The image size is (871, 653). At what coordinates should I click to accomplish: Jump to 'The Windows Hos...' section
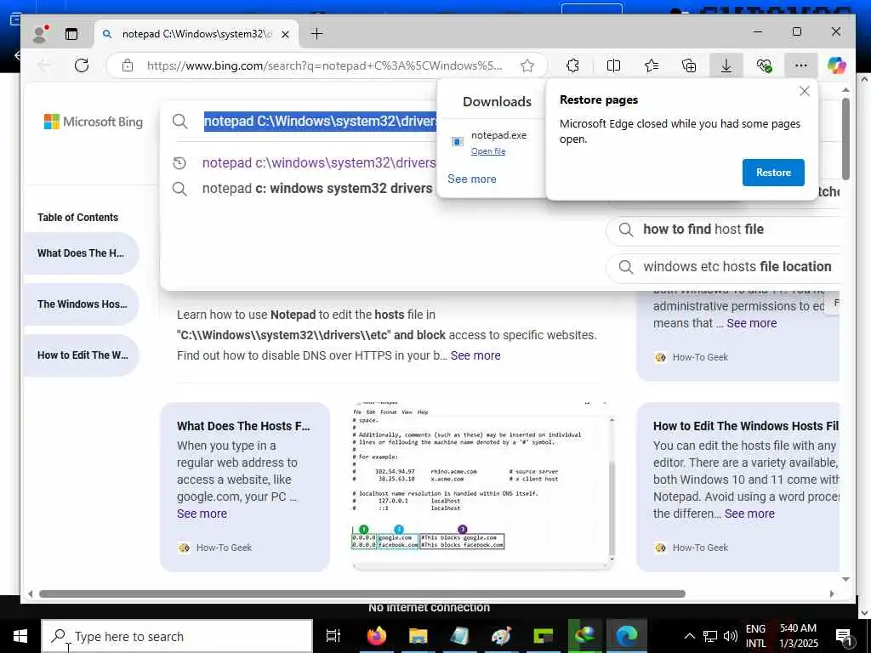(x=81, y=304)
